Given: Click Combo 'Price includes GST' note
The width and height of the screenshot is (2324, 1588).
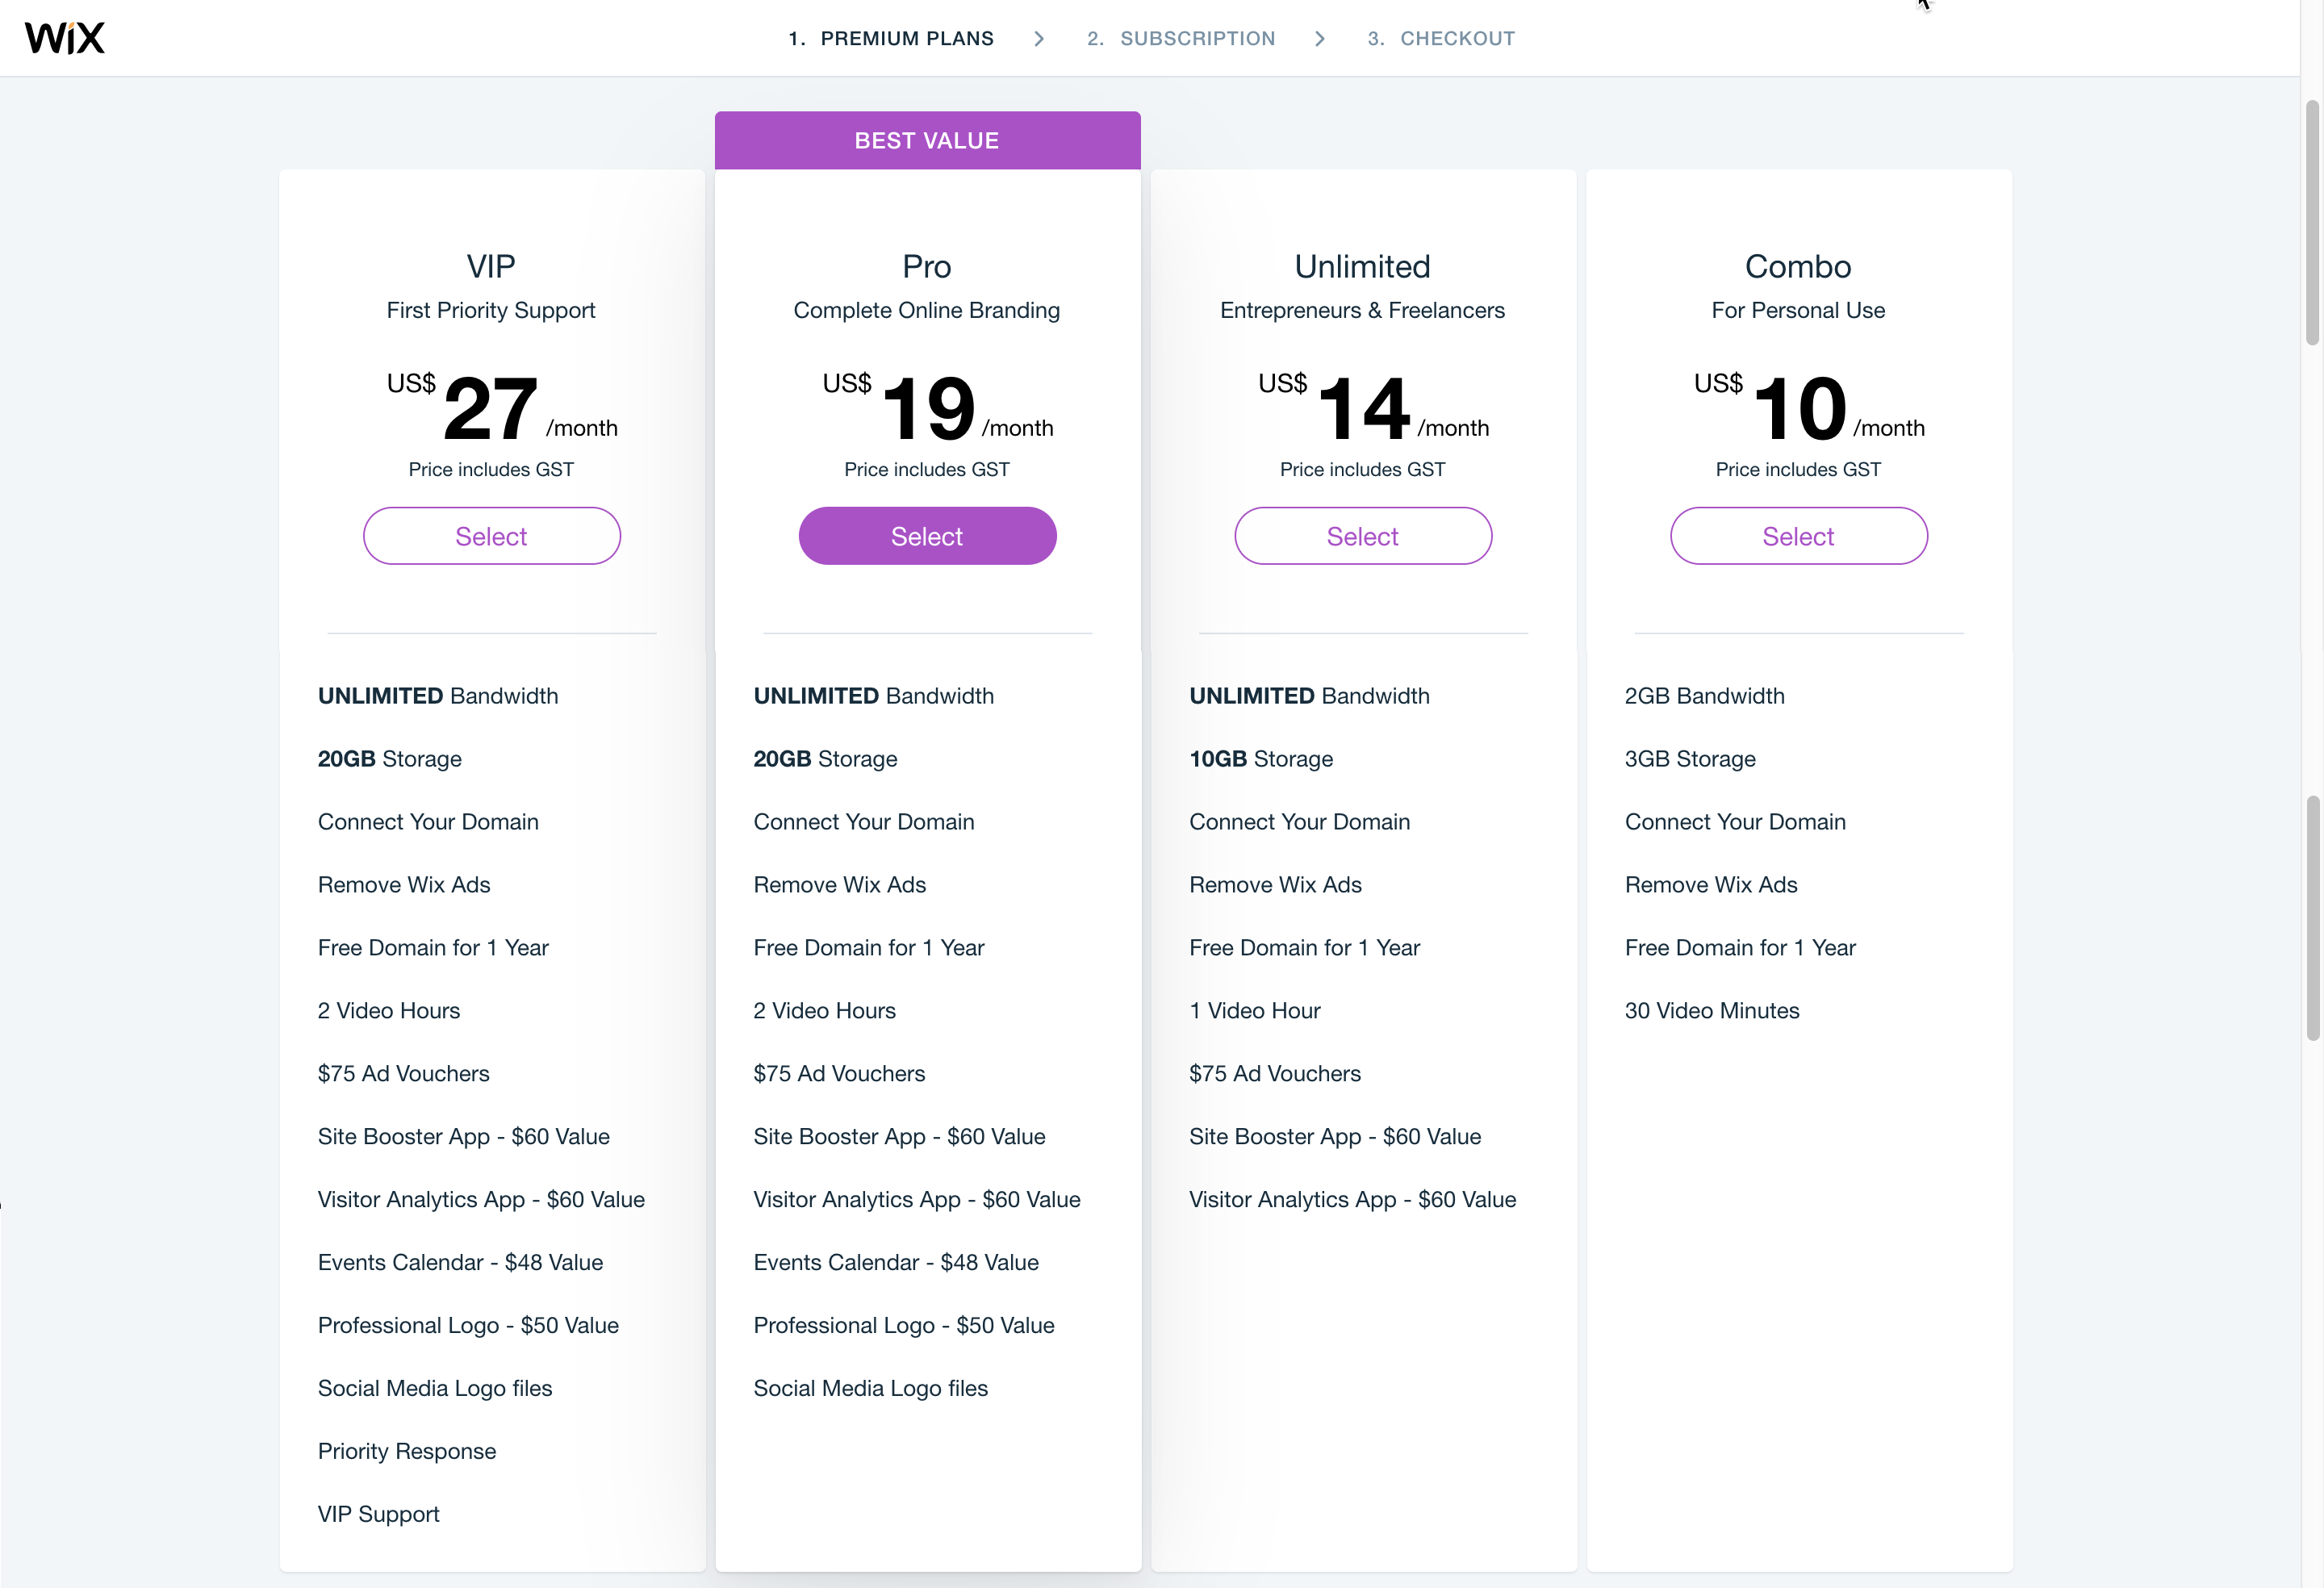Looking at the screenshot, I should tap(1798, 469).
